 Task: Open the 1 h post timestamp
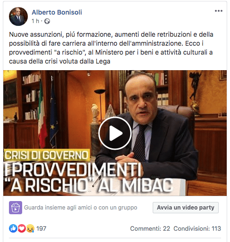tap(35, 21)
